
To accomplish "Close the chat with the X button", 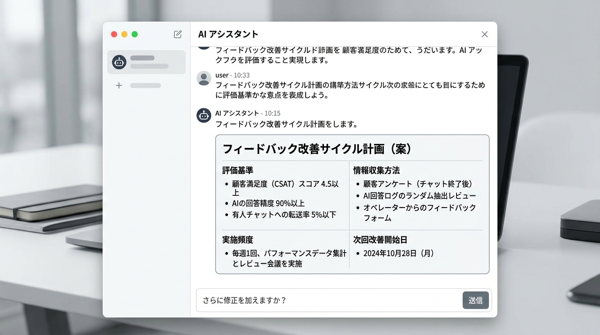I will 484,34.
